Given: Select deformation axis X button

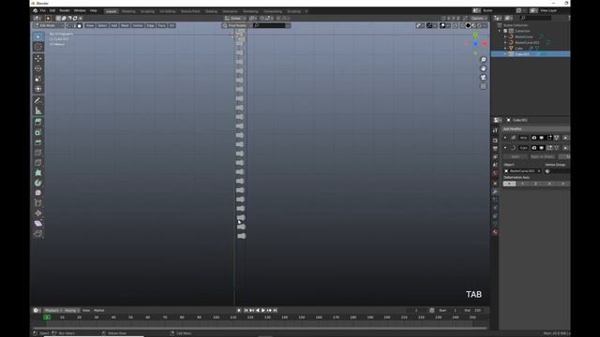Looking at the screenshot, I should tap(509, 183).
